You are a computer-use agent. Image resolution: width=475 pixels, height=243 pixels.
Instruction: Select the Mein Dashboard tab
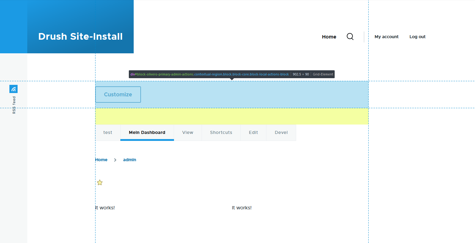coord(147,132)
